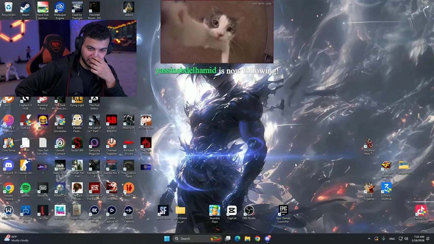This screenshot has width=434, height=244.
Task: Launch Game Capture HD shortcut
Action: (x=112, y=214)
